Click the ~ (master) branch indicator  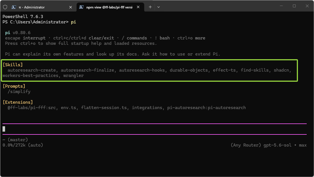tap(15, 140)
